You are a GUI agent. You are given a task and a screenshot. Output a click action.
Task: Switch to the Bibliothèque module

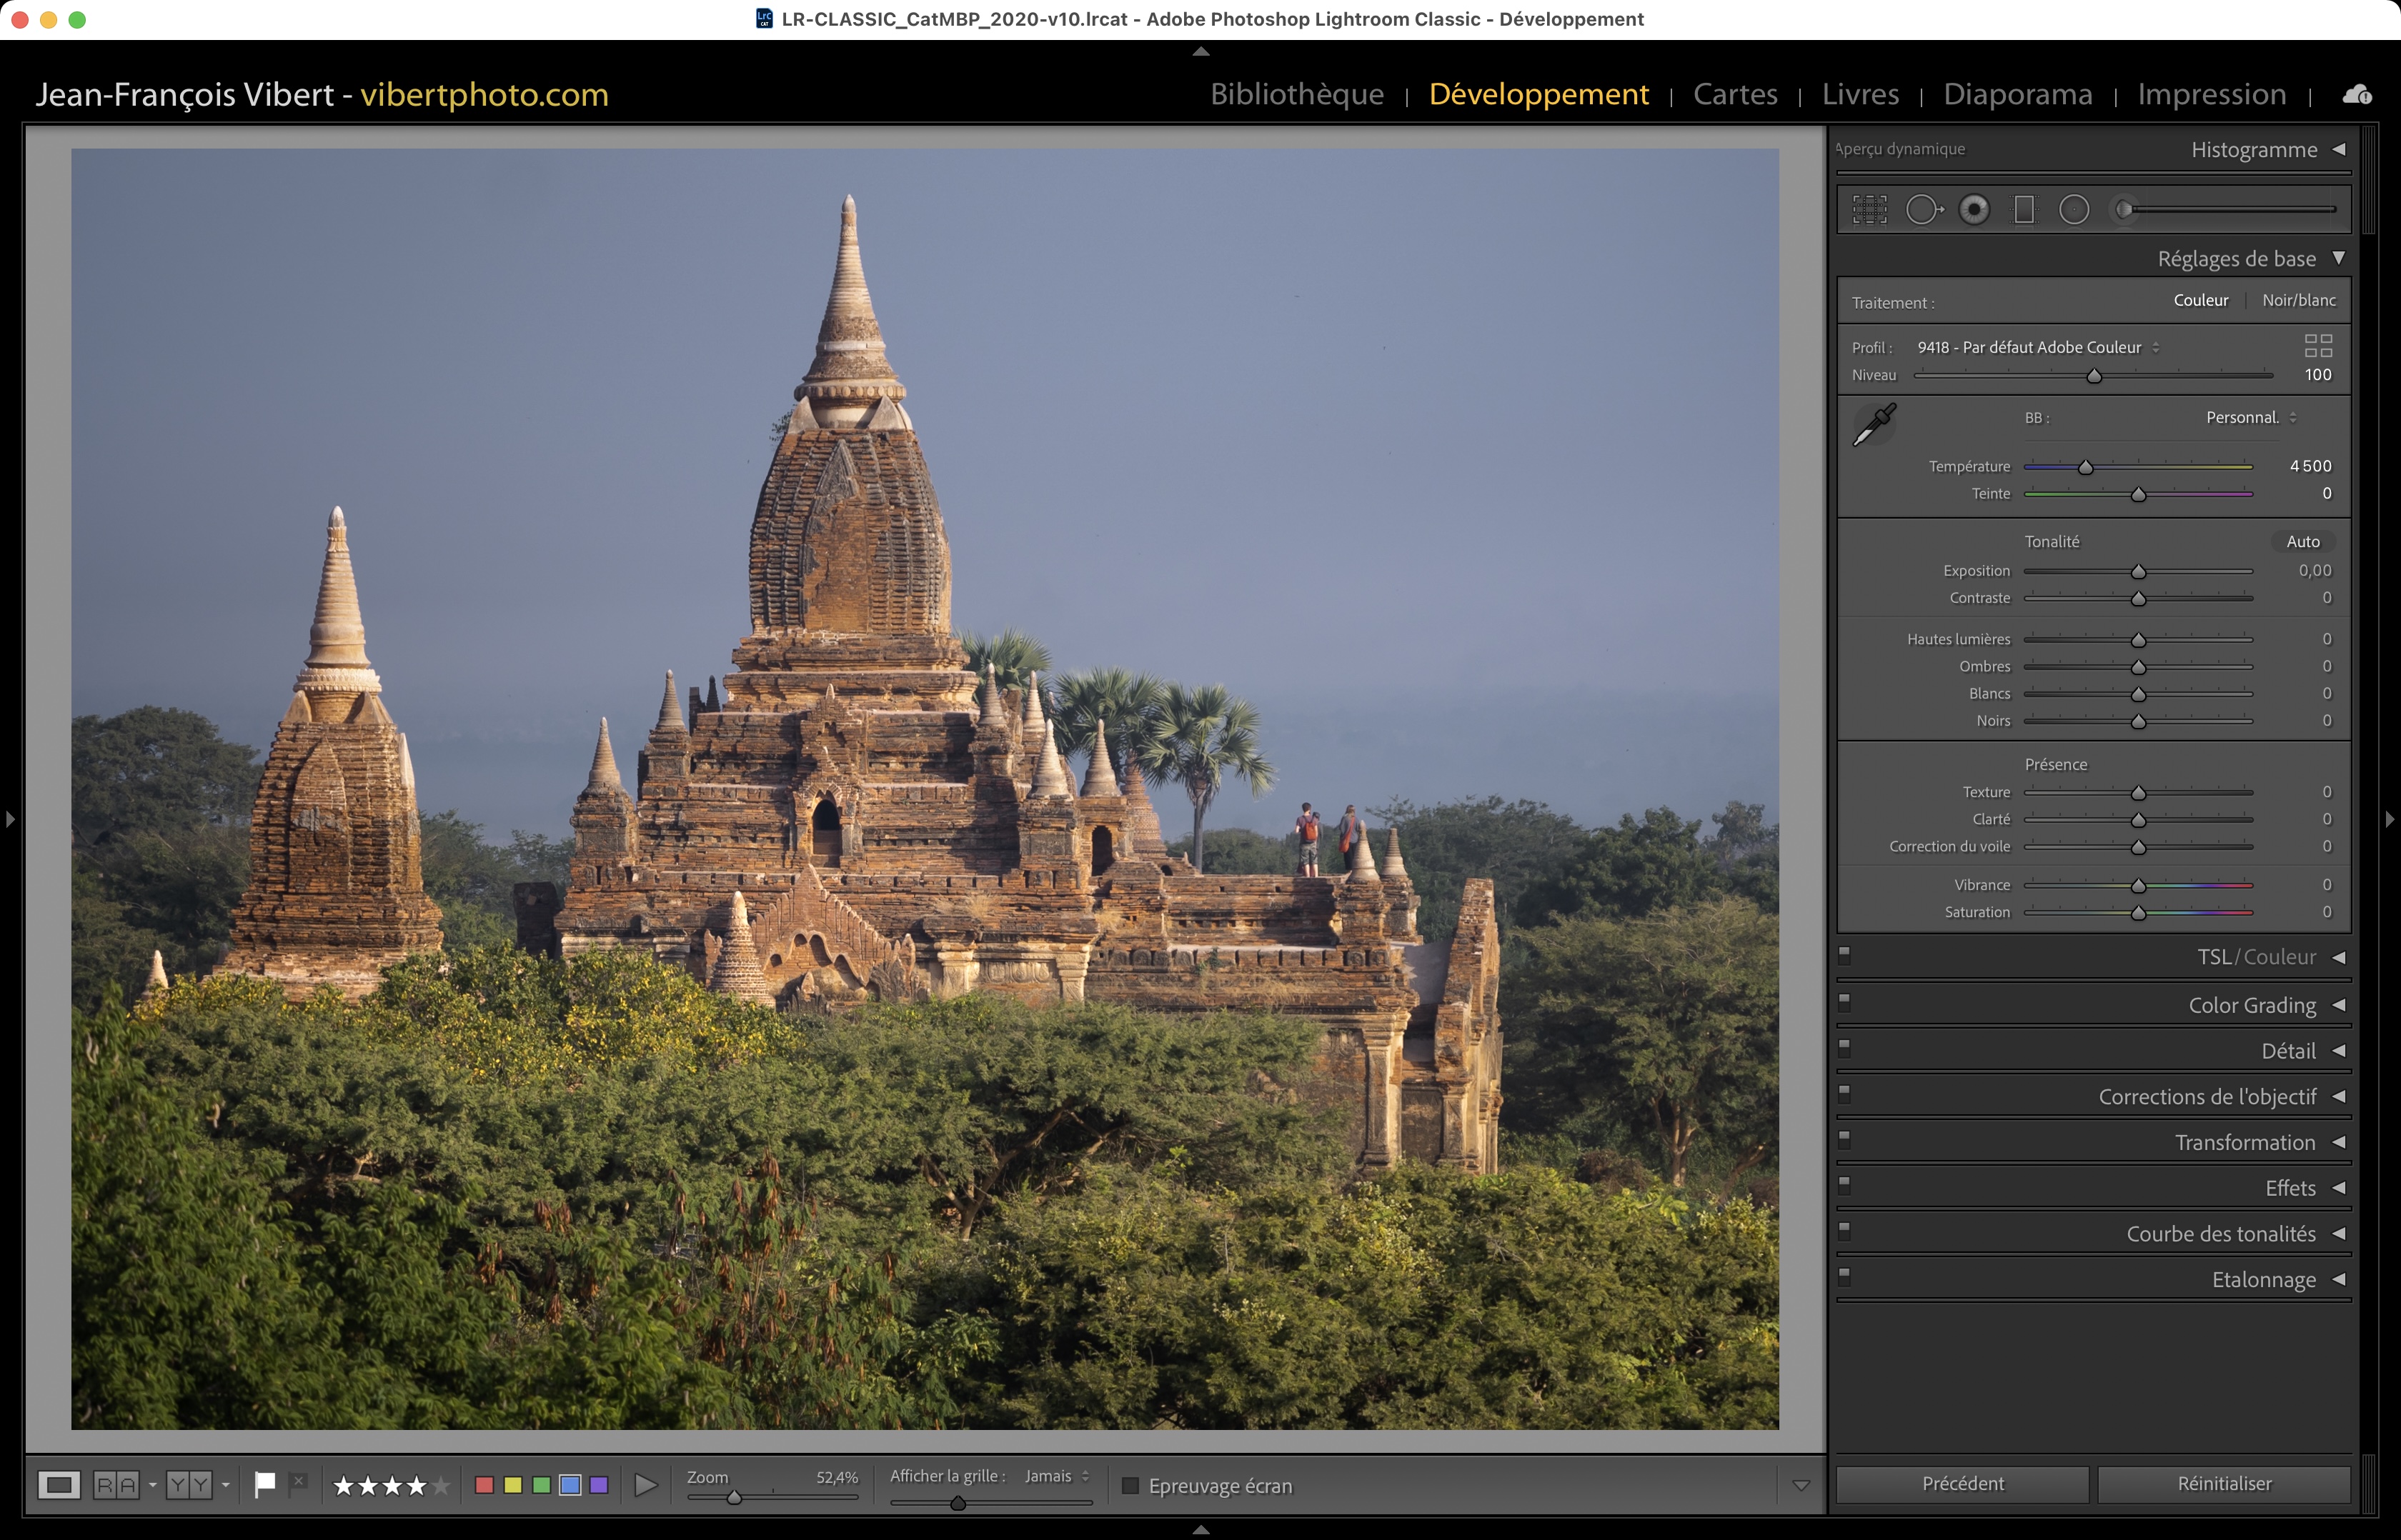[x=1296, y=94]
